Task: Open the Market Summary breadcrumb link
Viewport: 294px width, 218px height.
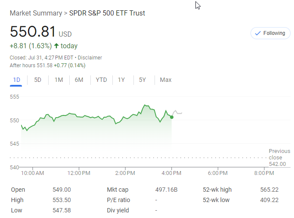Action: (x=36, y=13)
